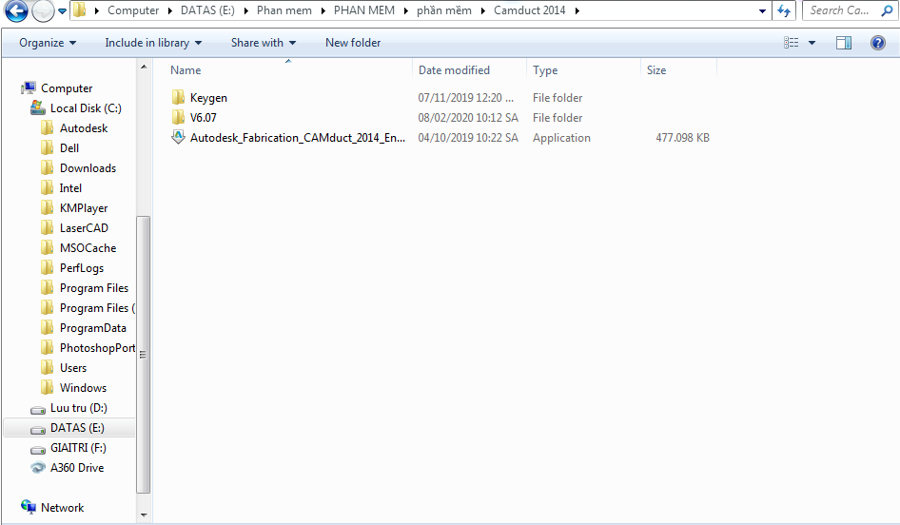The width and height of the screenshot is (900, 525).
Task: Select Local Disk (C:) in the tree
Action: click(86, 108)
